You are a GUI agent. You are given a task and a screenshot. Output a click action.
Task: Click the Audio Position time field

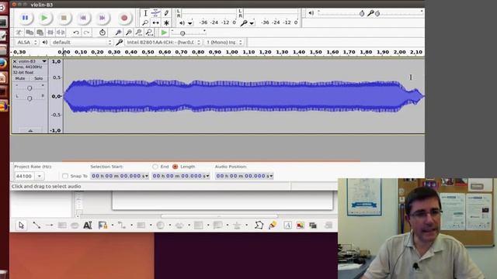point(244,176)
